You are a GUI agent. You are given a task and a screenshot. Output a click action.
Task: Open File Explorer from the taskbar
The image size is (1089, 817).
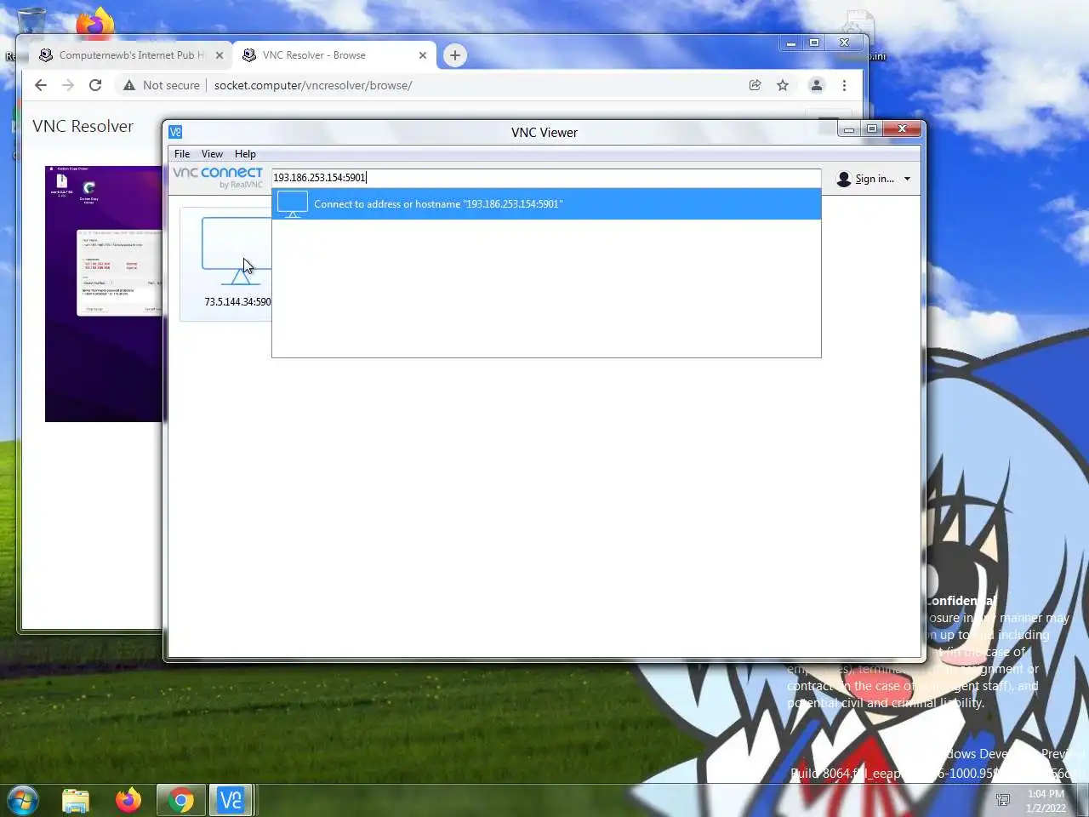(x=76, y=800)
